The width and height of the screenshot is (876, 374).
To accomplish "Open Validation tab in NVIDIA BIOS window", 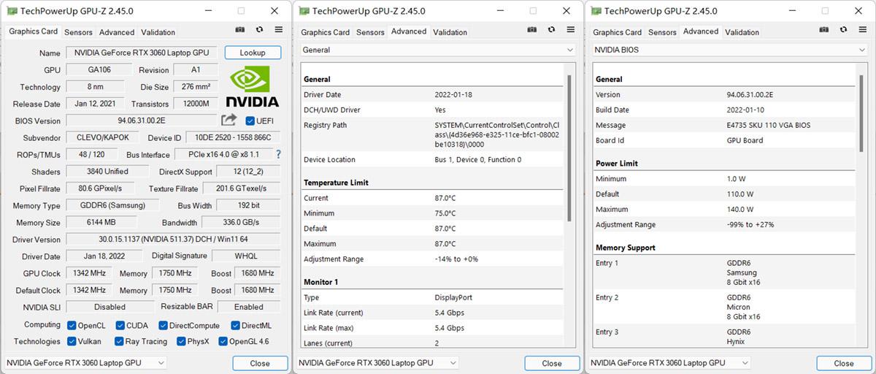I will 742,32.
